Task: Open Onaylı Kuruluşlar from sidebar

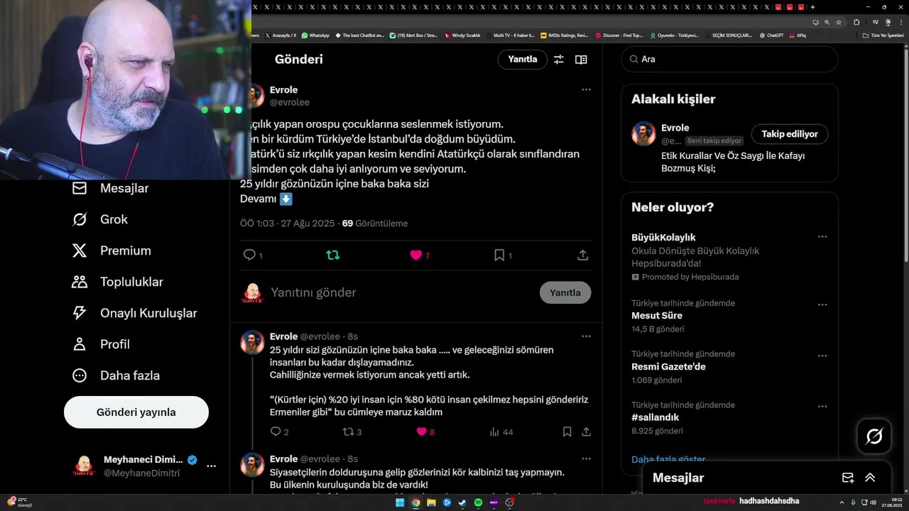Action: pyautogui.click(x=134, y=313)
